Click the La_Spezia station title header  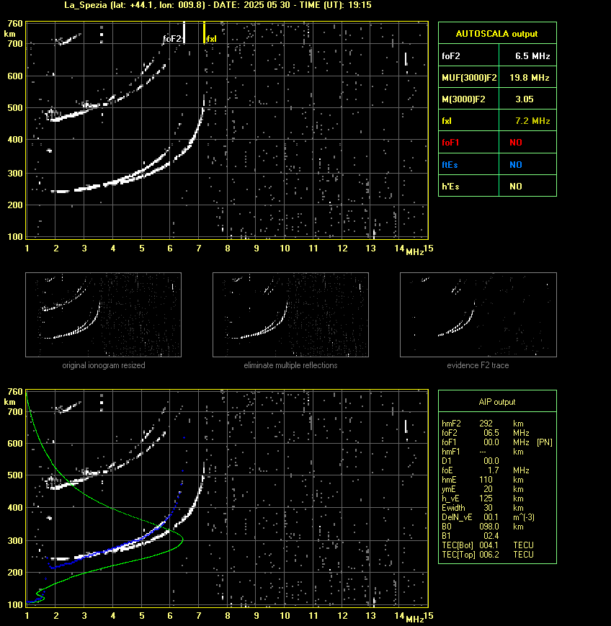(x=218, y=5)
